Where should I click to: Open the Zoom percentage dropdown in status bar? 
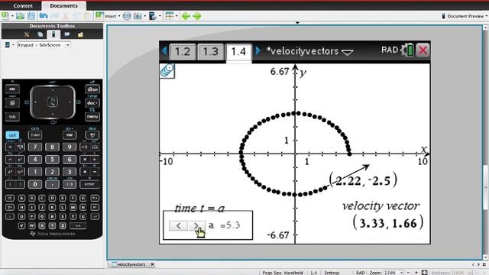tap(393, 273)
